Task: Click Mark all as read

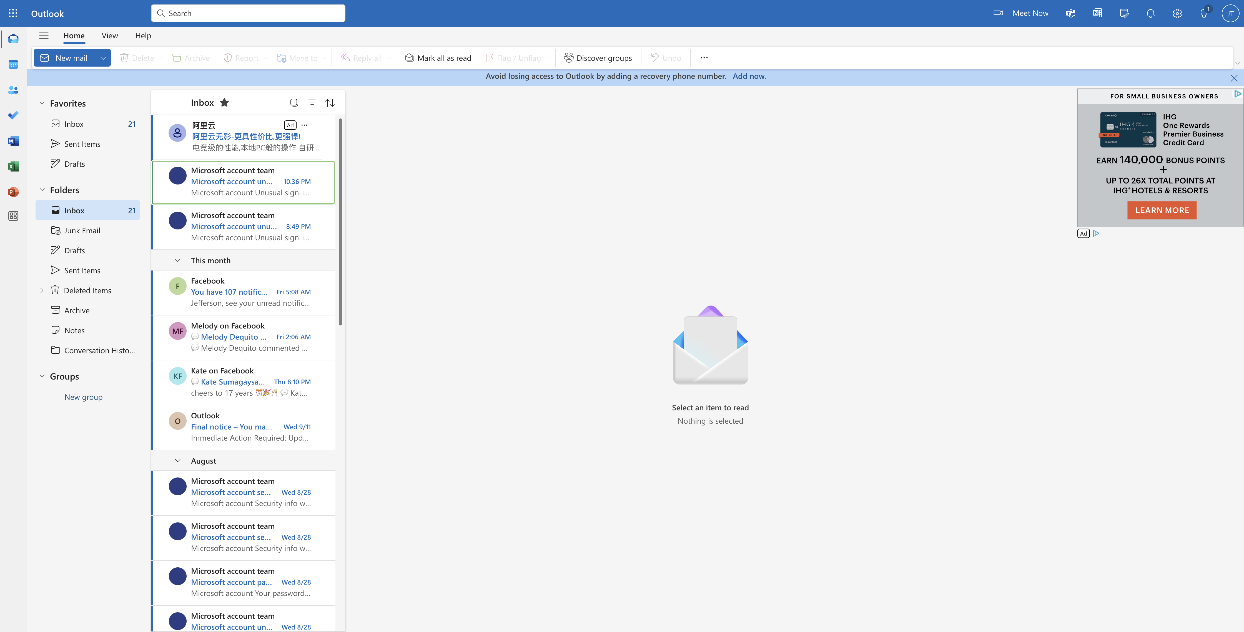Action: point(438,58)
